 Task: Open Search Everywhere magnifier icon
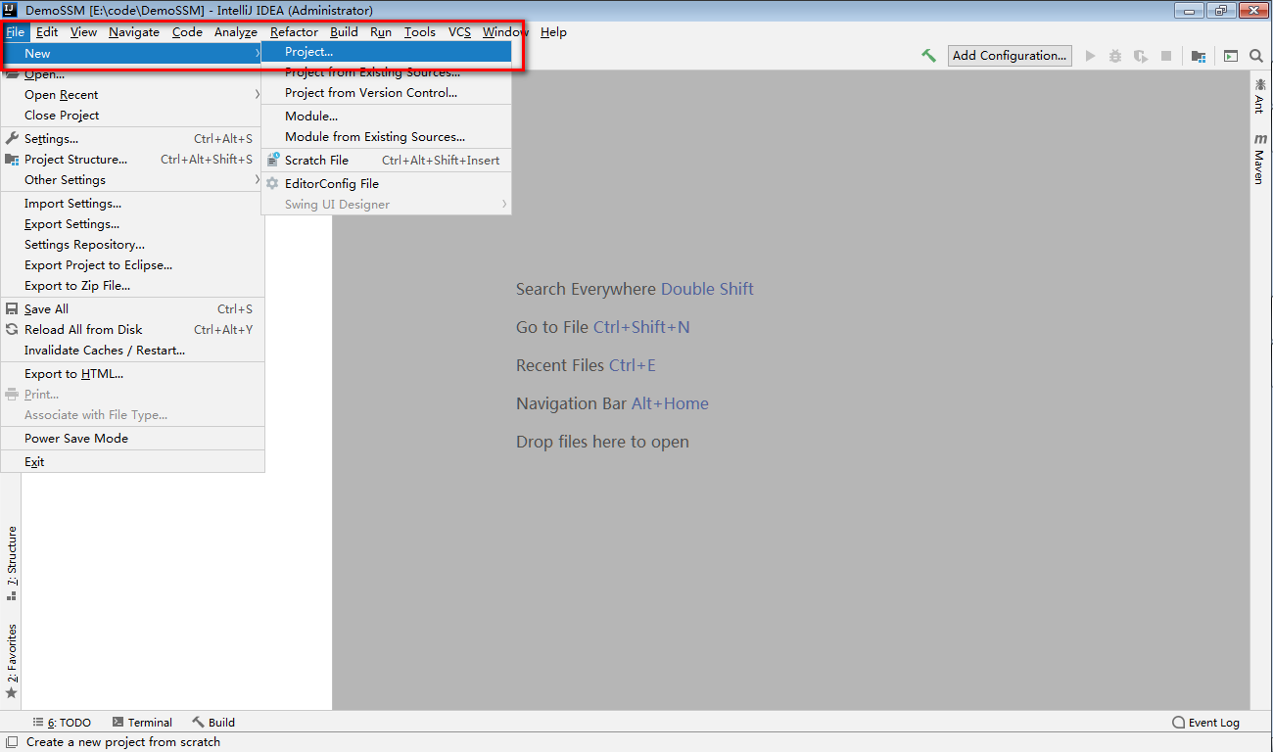[x=1256, y=56]
